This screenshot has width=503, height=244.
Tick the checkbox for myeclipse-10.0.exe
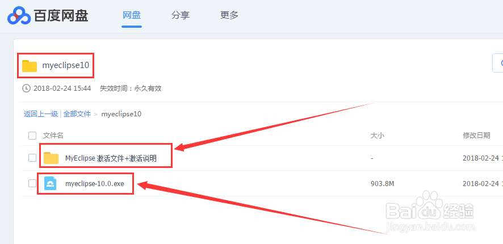click(32, 183)
